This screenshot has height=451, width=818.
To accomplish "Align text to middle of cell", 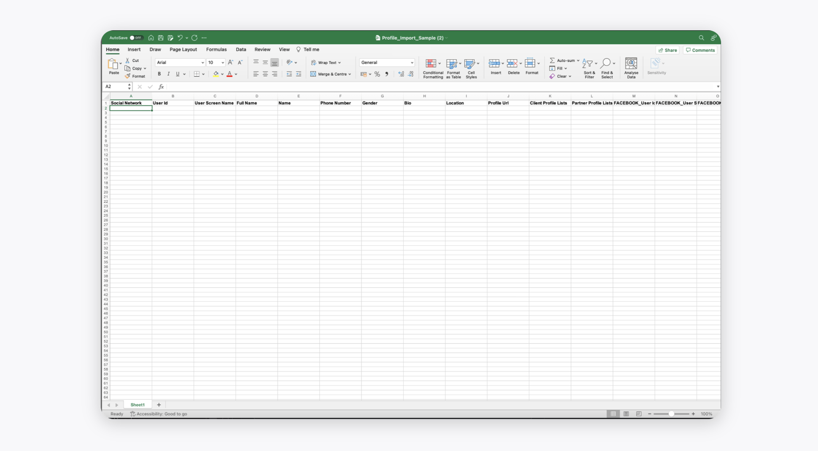I will pos(265,62).
